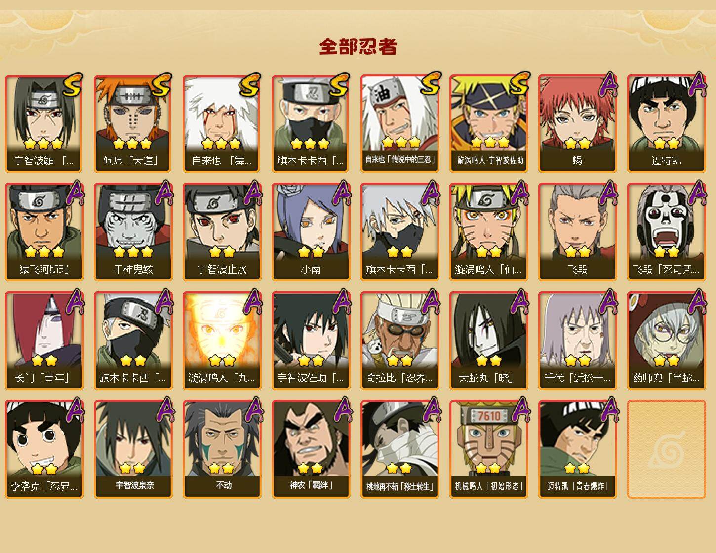The image size is (716, 553).
Task: Select the 自来也「传说中的三忍」card
Action: tap(399, 123)
